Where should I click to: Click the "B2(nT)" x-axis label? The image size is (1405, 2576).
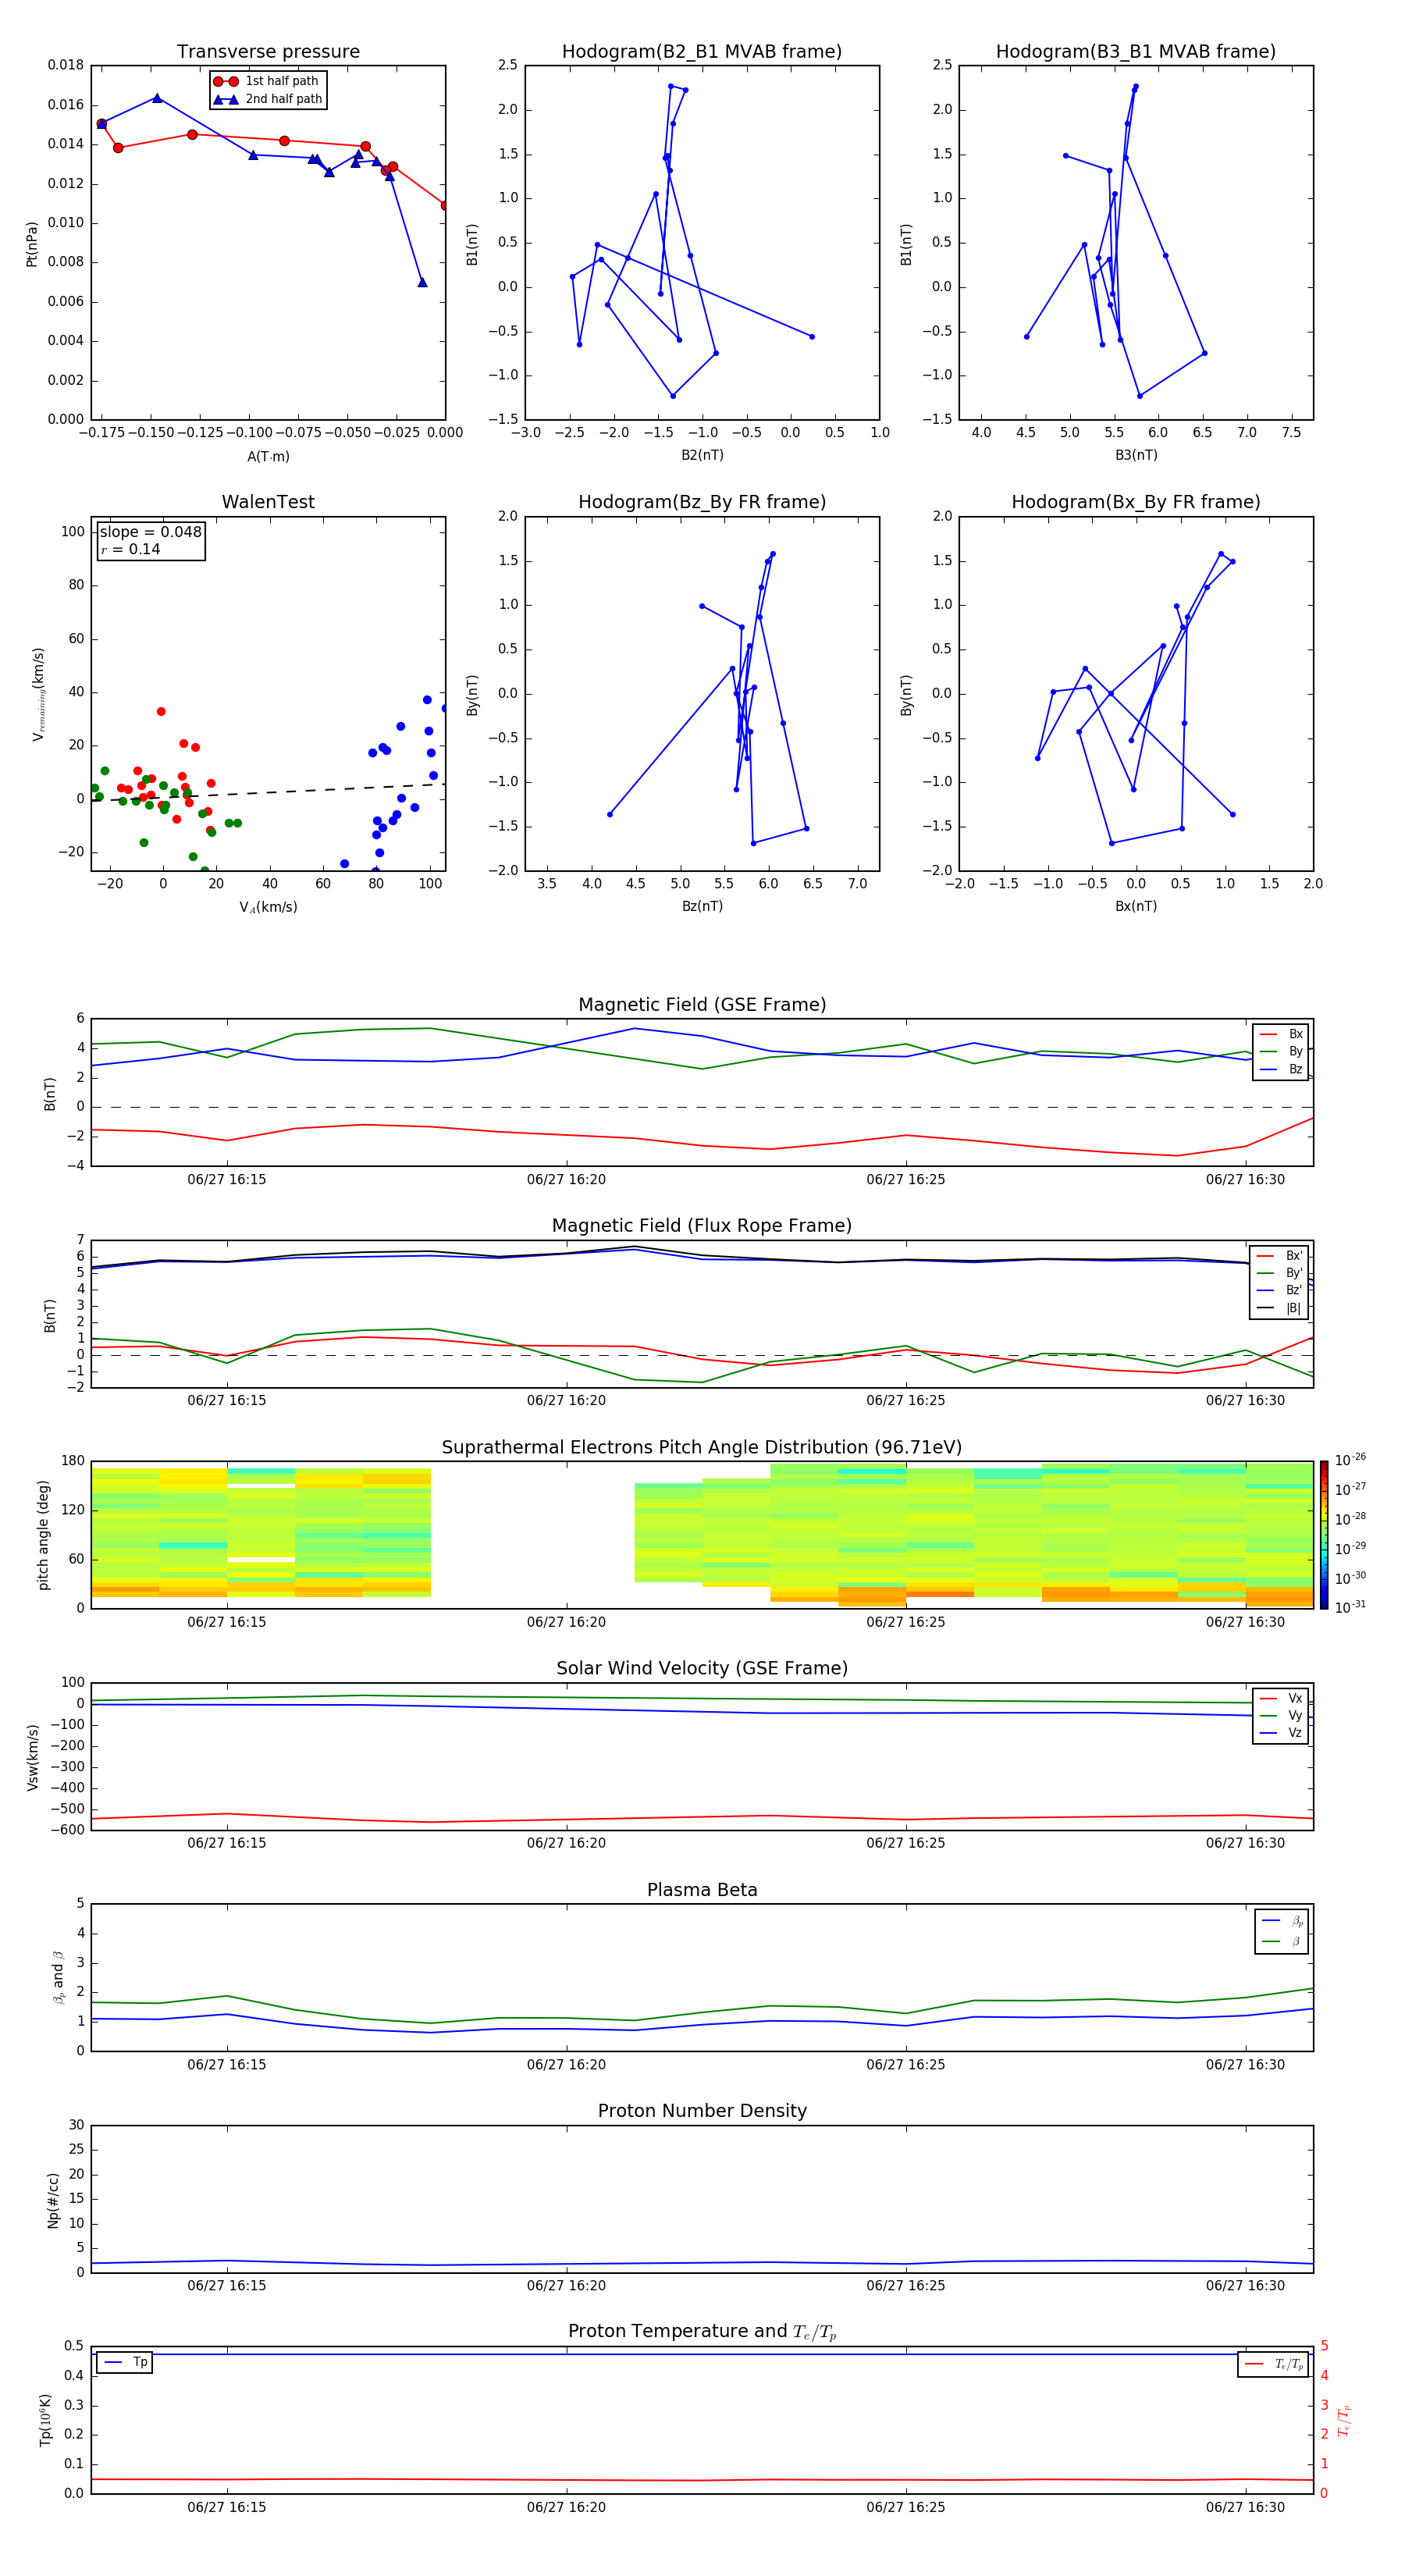tap(702, 455)
